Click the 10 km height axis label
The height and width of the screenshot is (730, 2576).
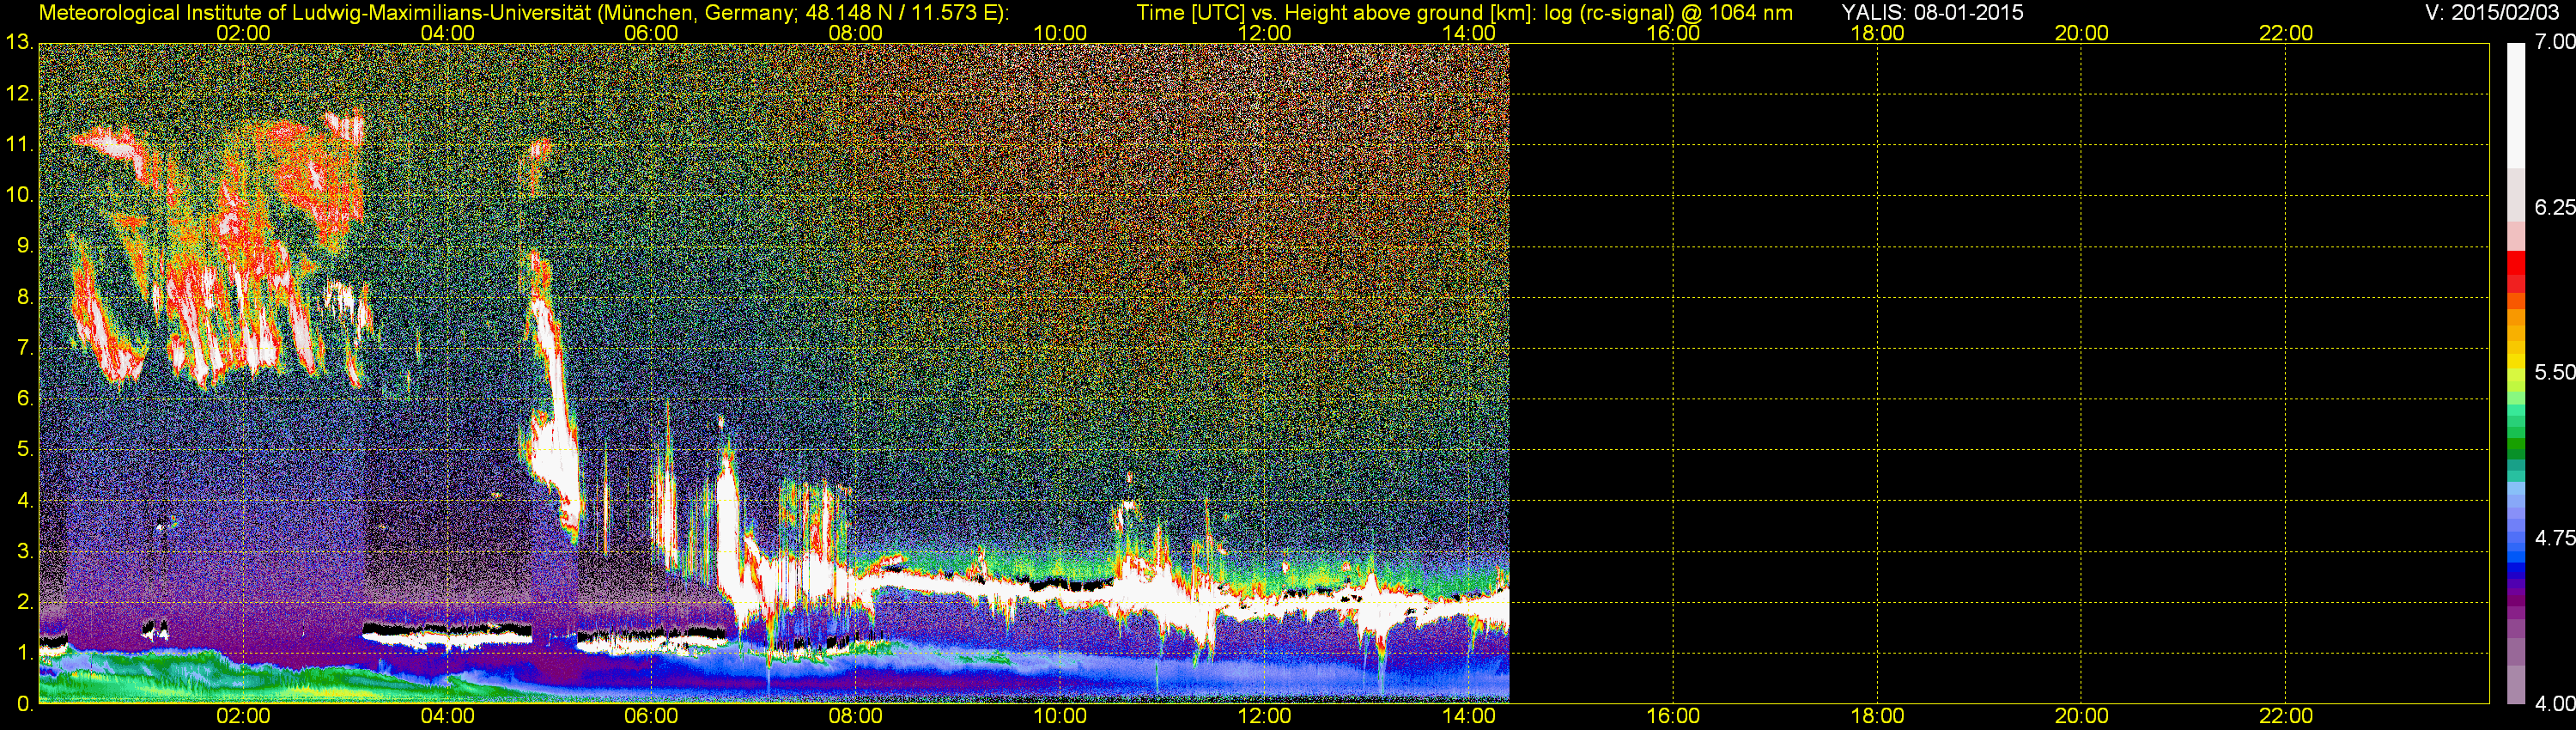[19, 195]
